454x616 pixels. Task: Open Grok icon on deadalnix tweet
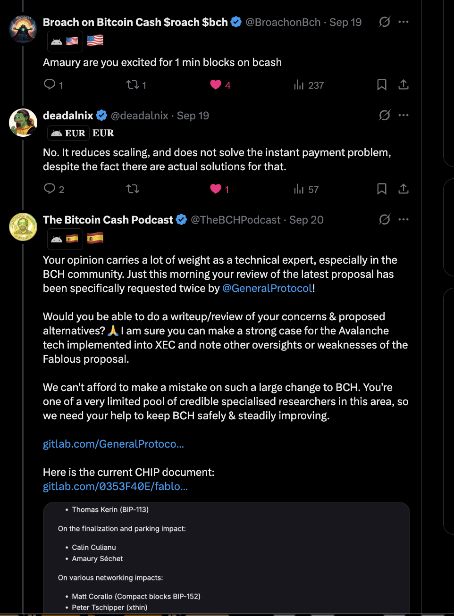coord(385,115)
